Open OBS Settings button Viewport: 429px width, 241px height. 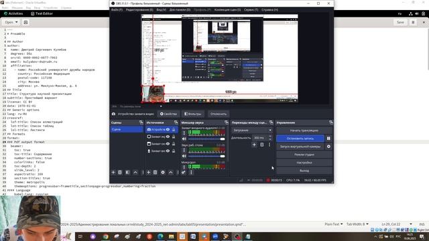click(304, 163)
